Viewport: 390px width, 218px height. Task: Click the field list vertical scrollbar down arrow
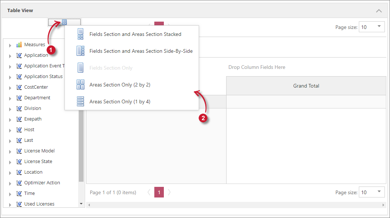(x=81, y=204)
